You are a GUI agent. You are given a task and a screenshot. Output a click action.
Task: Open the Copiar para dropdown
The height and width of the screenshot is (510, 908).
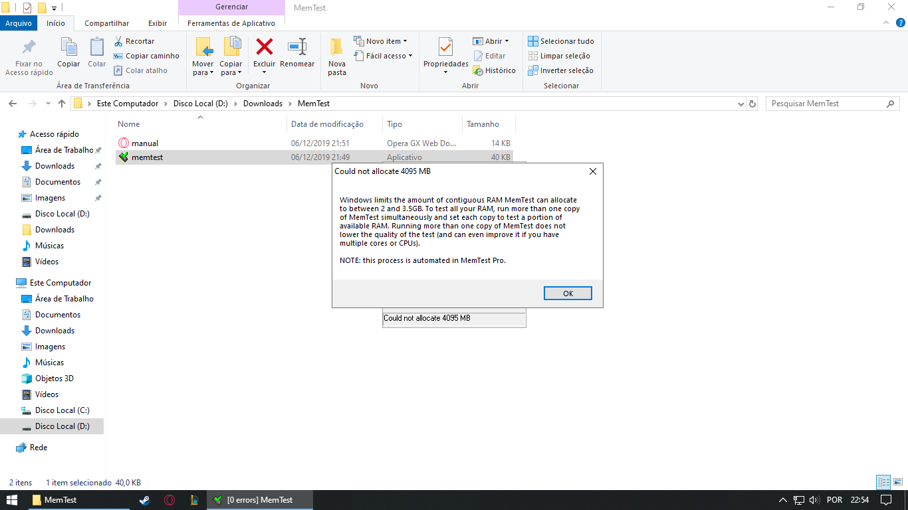coord(231,68)
